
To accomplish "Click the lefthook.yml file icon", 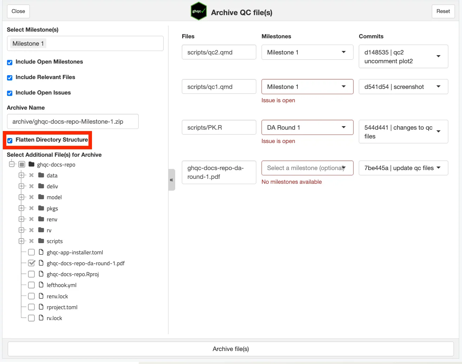I will pyautogui.click(x=41, y=285).
